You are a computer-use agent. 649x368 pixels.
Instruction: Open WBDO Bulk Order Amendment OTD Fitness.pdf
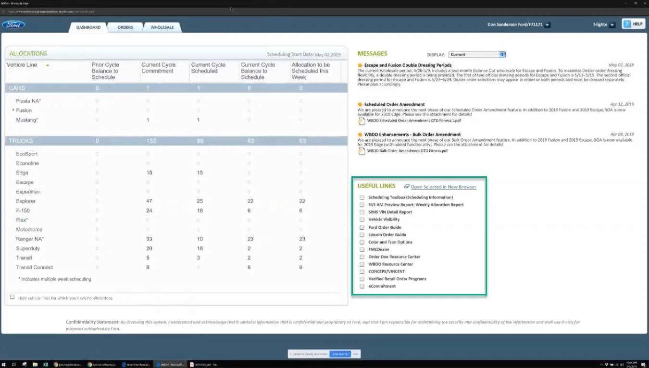tap(407, 151)
